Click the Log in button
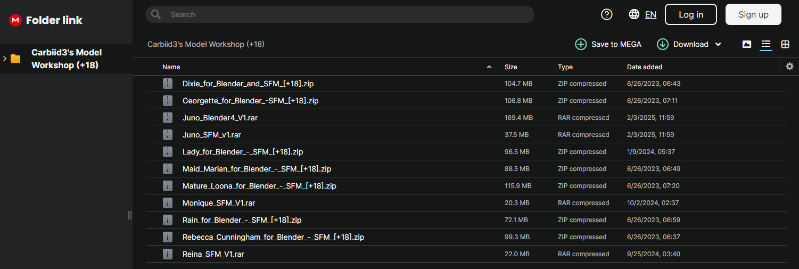The height and width of the screenshot is (269, 799). (x=691, y=14)
